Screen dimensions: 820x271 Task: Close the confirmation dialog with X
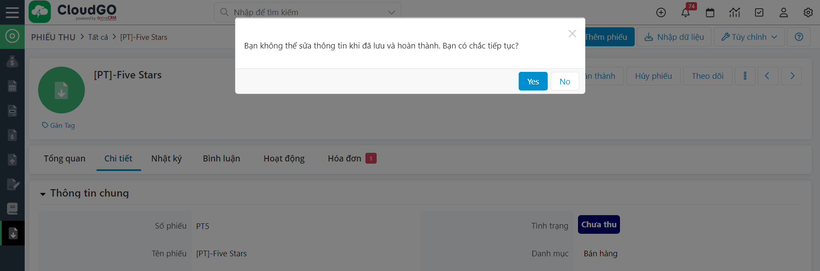point(572,34)
